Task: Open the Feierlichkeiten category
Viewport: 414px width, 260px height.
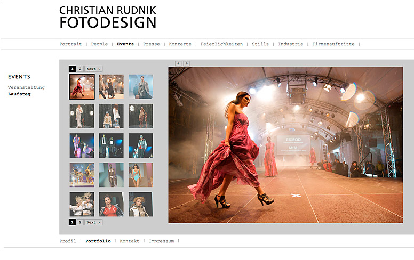Action: click(x=221, y=44)
